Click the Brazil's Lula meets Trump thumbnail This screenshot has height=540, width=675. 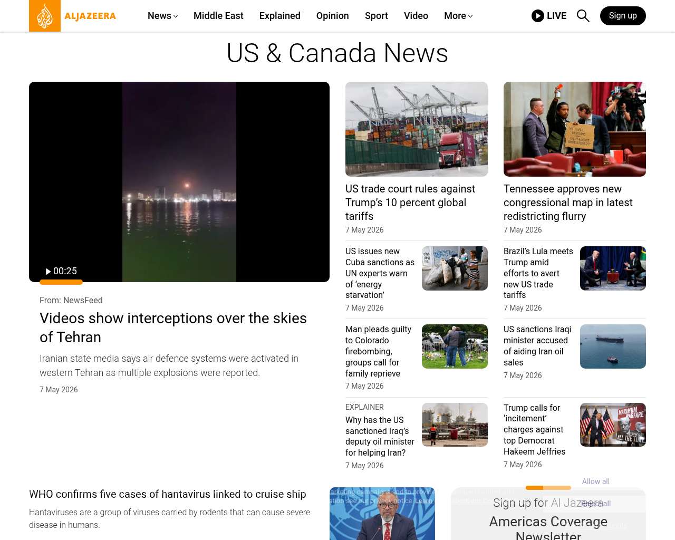613,268
